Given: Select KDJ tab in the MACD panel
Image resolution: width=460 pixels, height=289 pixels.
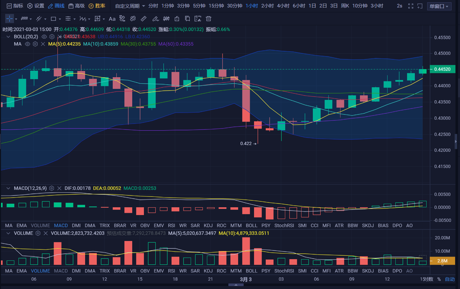Looking at the screenshot, I should [x=208, y=225].
